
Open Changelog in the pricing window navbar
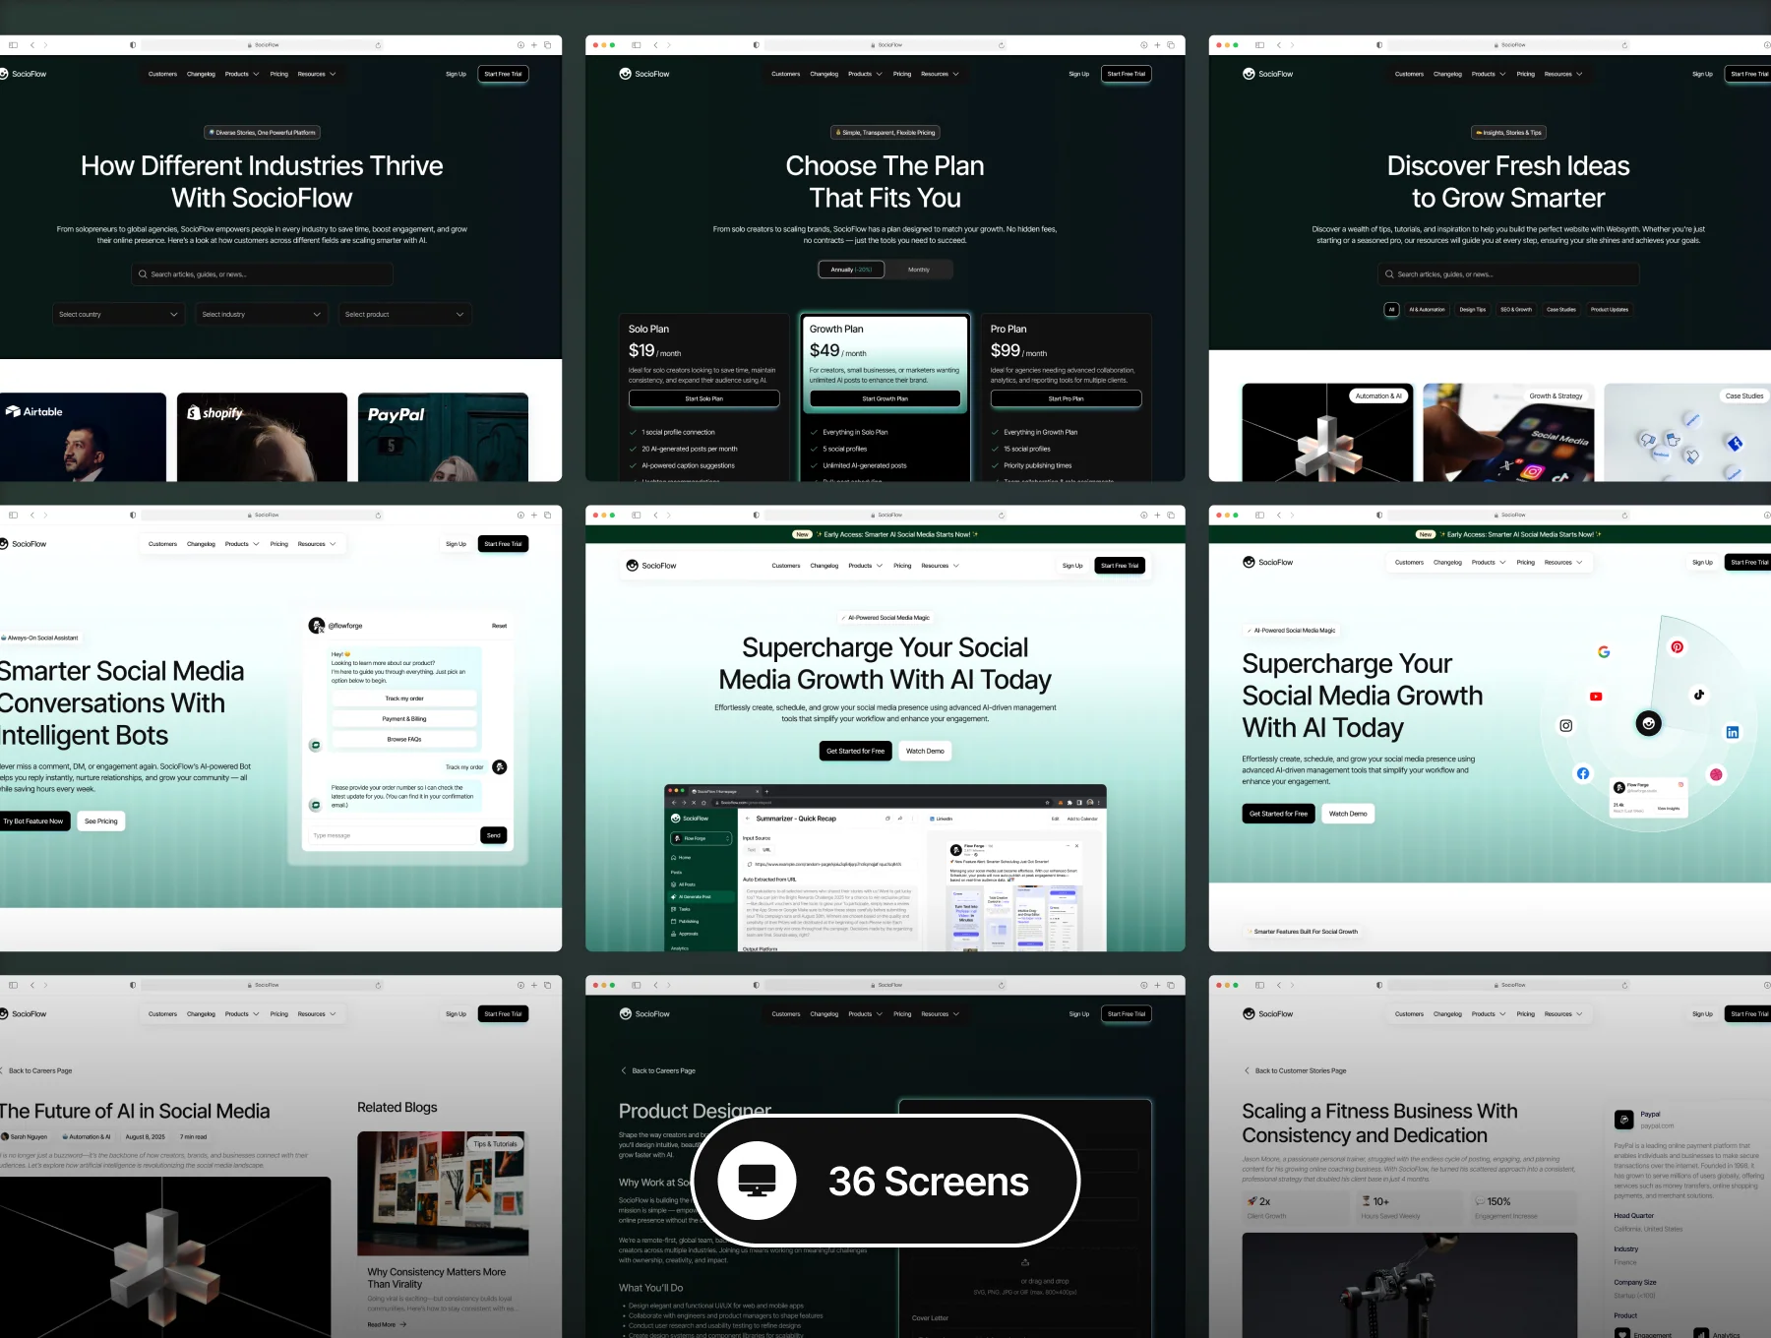pos(824,74)
